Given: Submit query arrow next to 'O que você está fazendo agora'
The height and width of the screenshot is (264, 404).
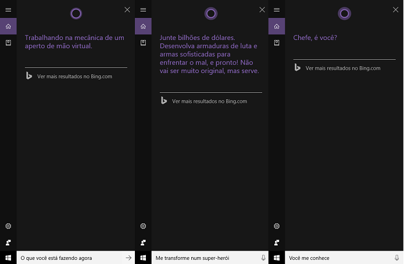Looking at the screenshot, I should 128,258.
